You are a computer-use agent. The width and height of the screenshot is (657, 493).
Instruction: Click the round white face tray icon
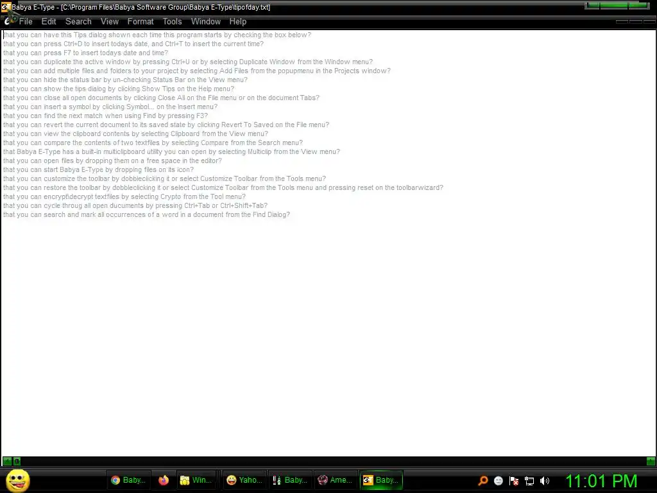pyautogui.click(x=498, y=480)
